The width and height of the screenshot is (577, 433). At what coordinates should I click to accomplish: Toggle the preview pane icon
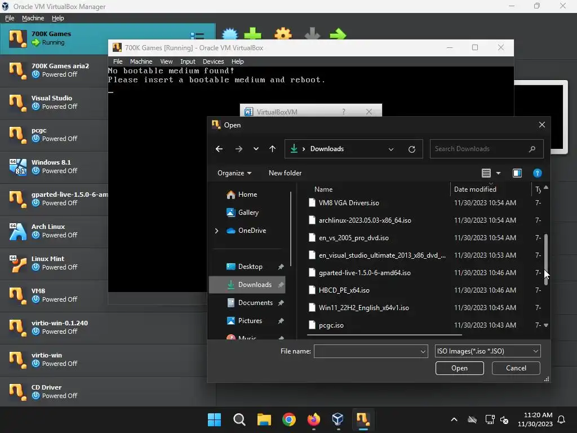(517, 173)
